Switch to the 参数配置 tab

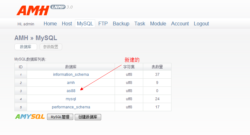click(x=51, y=47)
